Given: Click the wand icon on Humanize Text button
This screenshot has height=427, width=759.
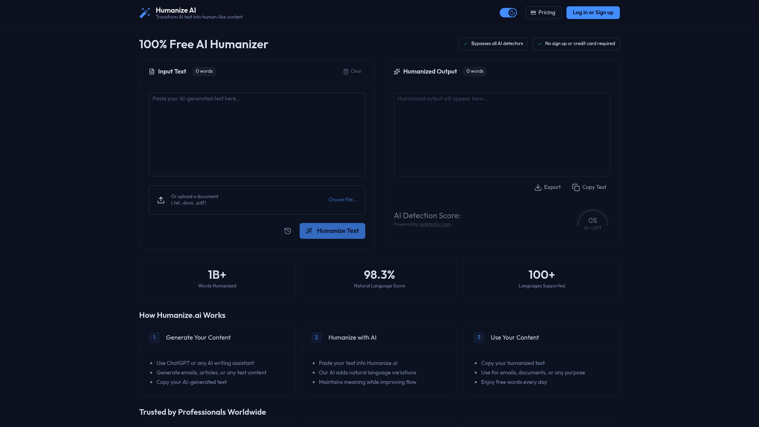Looking at the screenshot, I should click(310, 231).
